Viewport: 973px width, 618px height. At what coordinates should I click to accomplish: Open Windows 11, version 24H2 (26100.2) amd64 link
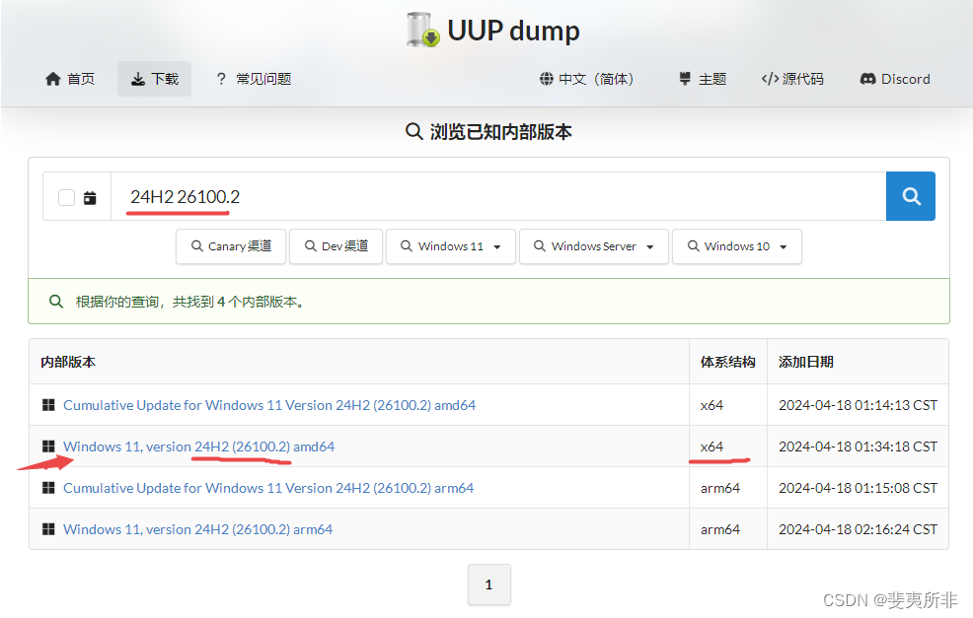pyautogui.click(x=198, y=446)
